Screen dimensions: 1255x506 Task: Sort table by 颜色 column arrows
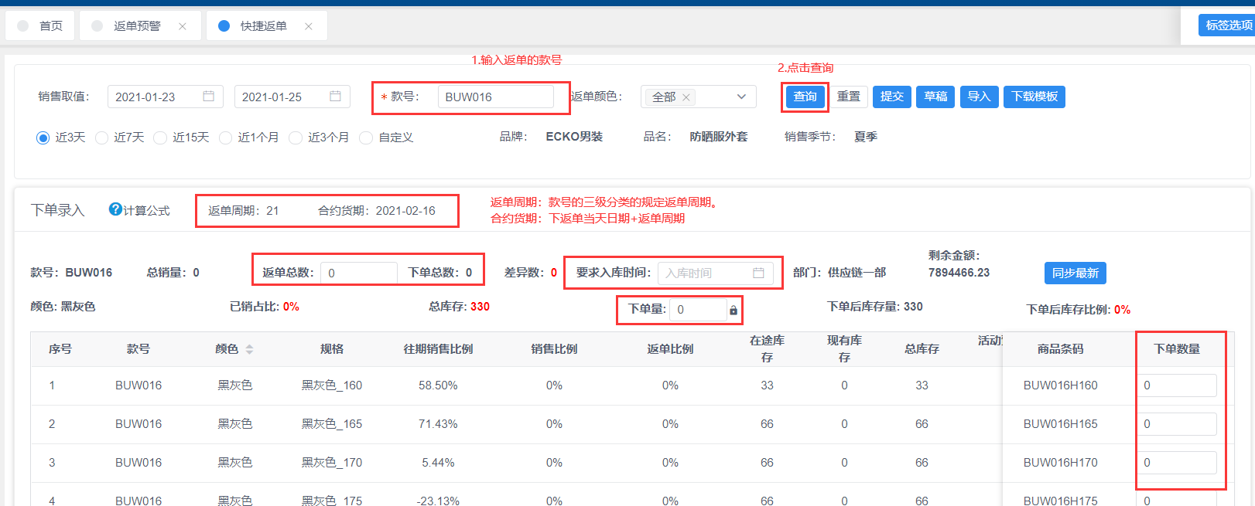coord(249,349)
